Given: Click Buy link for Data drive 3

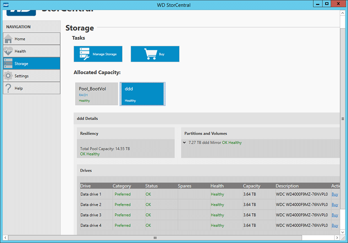Looking at the screenshot, I should (x=334, y=215).
